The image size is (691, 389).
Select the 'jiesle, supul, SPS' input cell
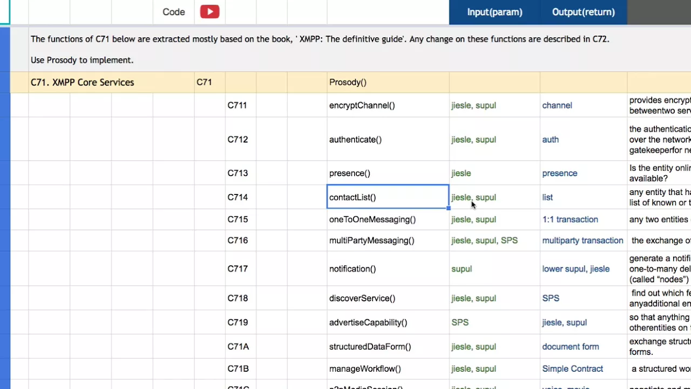click(x=494, y=240)
